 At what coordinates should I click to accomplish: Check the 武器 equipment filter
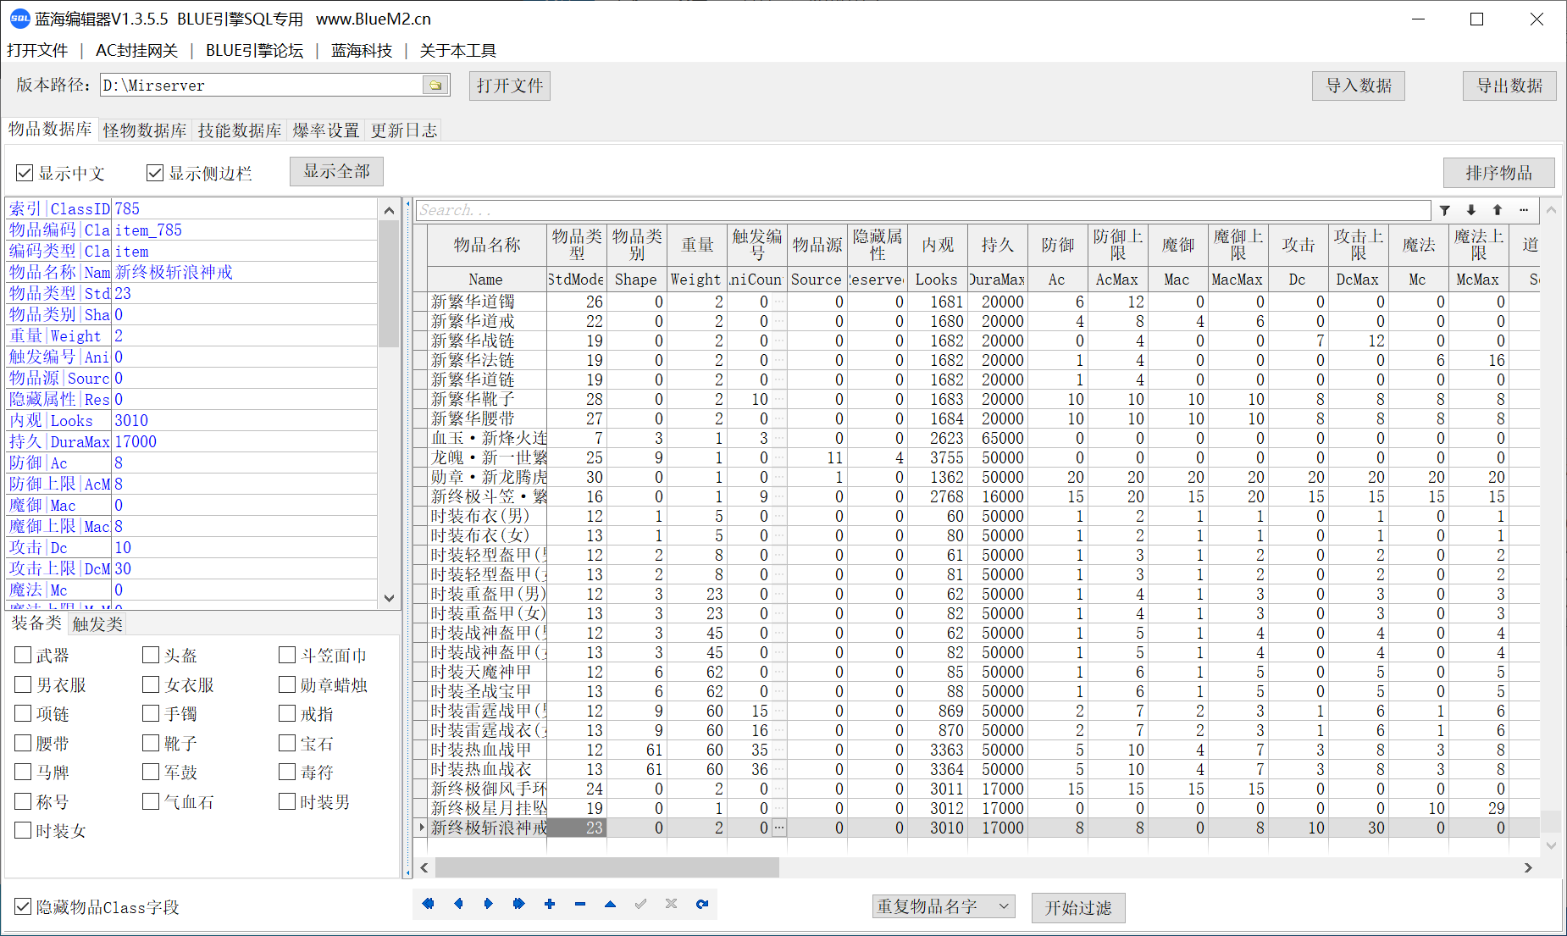point(24,655)
